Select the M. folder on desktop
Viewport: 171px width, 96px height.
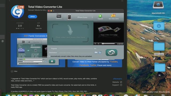click(x=160, y=69)
